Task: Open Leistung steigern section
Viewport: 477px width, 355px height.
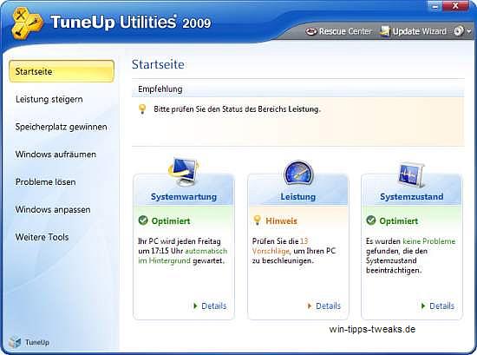Action: tap(49, 99)
